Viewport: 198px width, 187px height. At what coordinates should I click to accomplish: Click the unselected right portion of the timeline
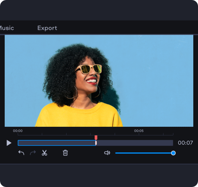point(134,143)
